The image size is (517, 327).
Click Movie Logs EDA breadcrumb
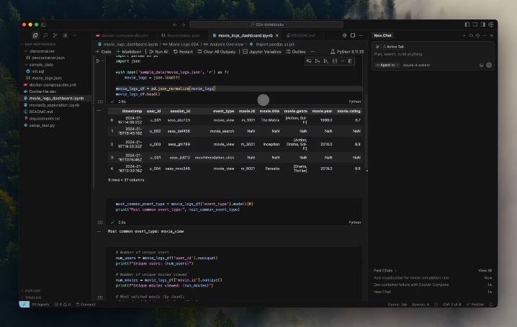(x=184, y=44)
